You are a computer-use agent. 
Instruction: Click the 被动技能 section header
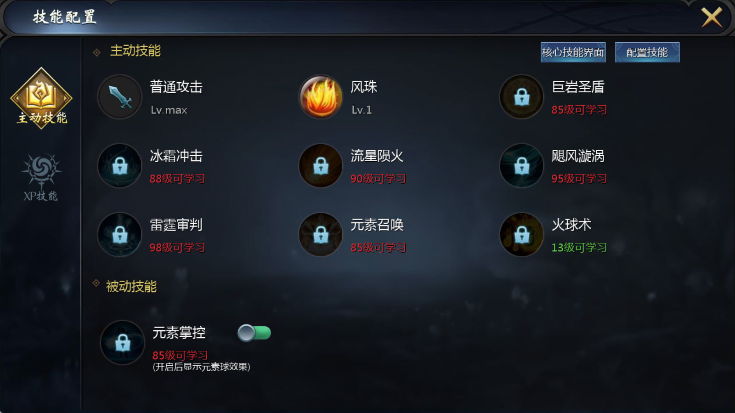(131, 287)
